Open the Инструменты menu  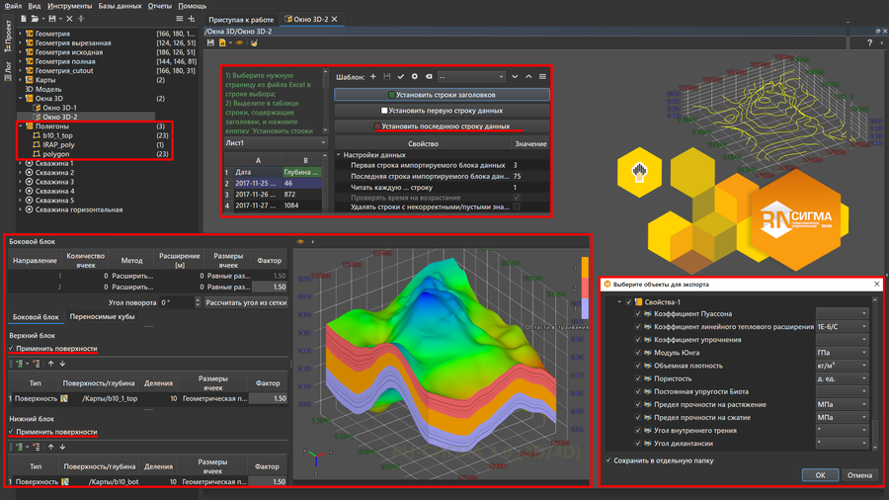pos(69,6)
